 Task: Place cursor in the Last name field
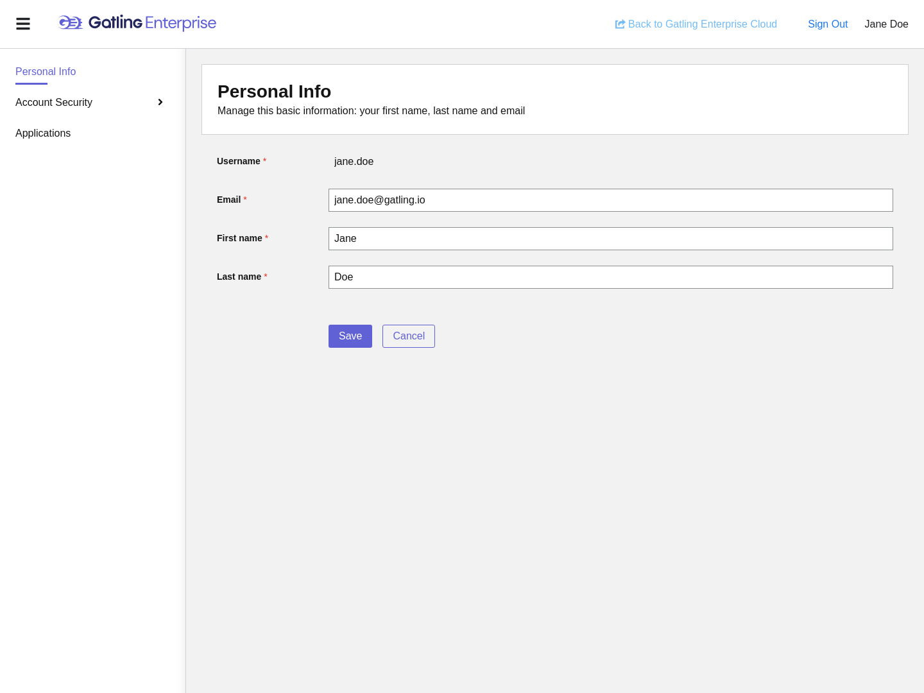point(610,277)
